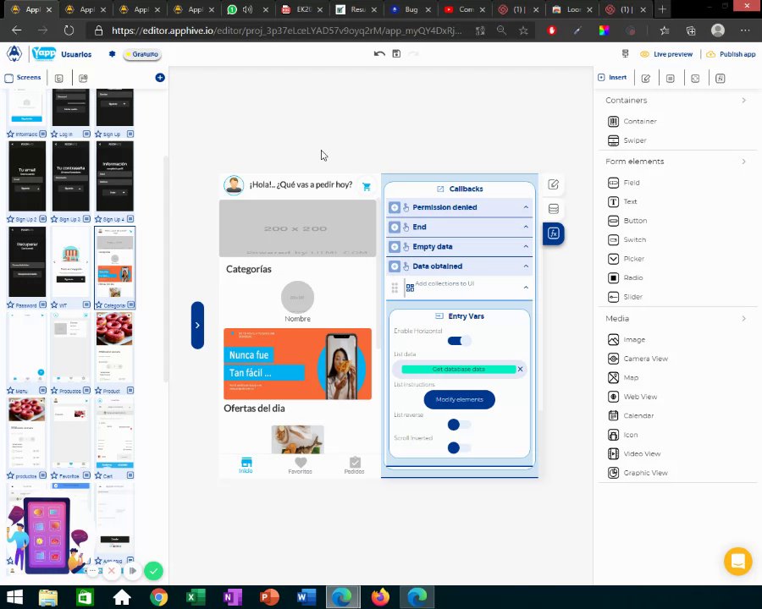Viewport: 762px width, 609px height.
Task: Toggle the List reverse switch
Action: 459,425
